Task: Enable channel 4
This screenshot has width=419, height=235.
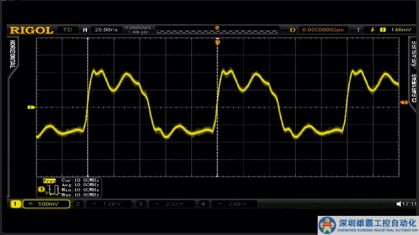Action: click(x=202, y=204)
